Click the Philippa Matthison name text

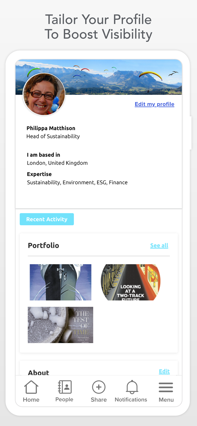pos(51,128)
